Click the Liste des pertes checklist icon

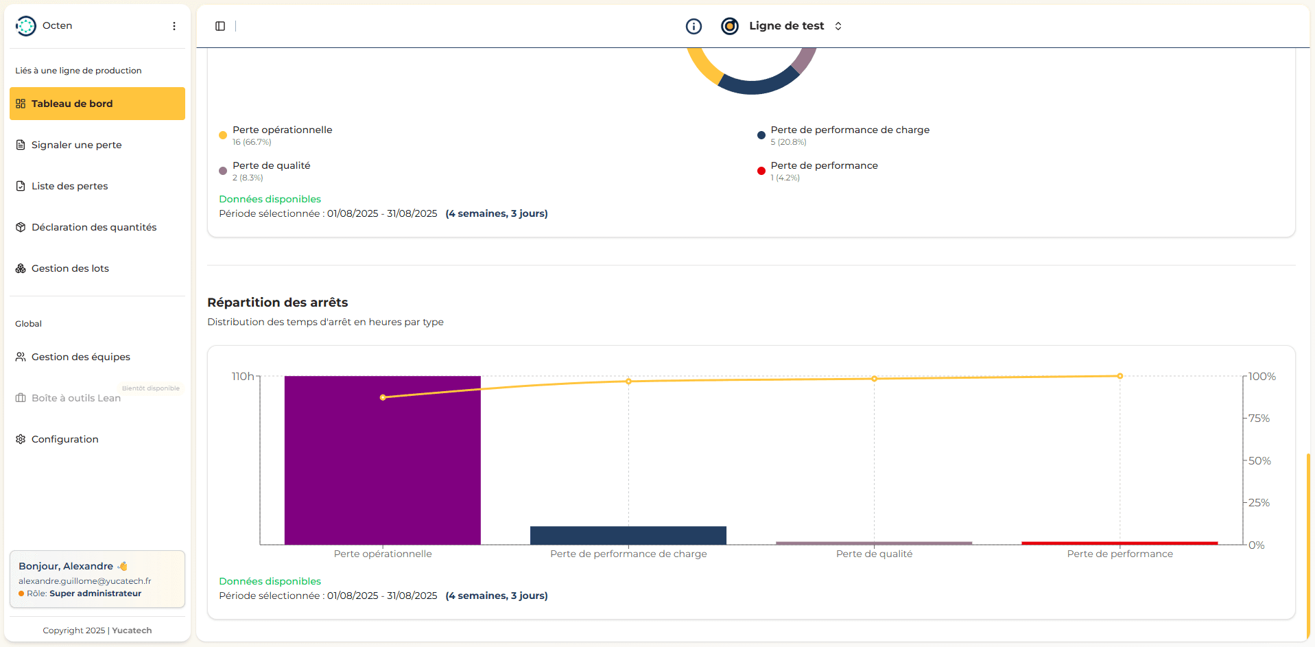(20, 186)
